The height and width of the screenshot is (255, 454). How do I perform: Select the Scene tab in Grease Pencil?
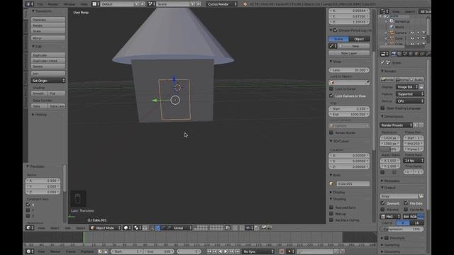[338, 39]
